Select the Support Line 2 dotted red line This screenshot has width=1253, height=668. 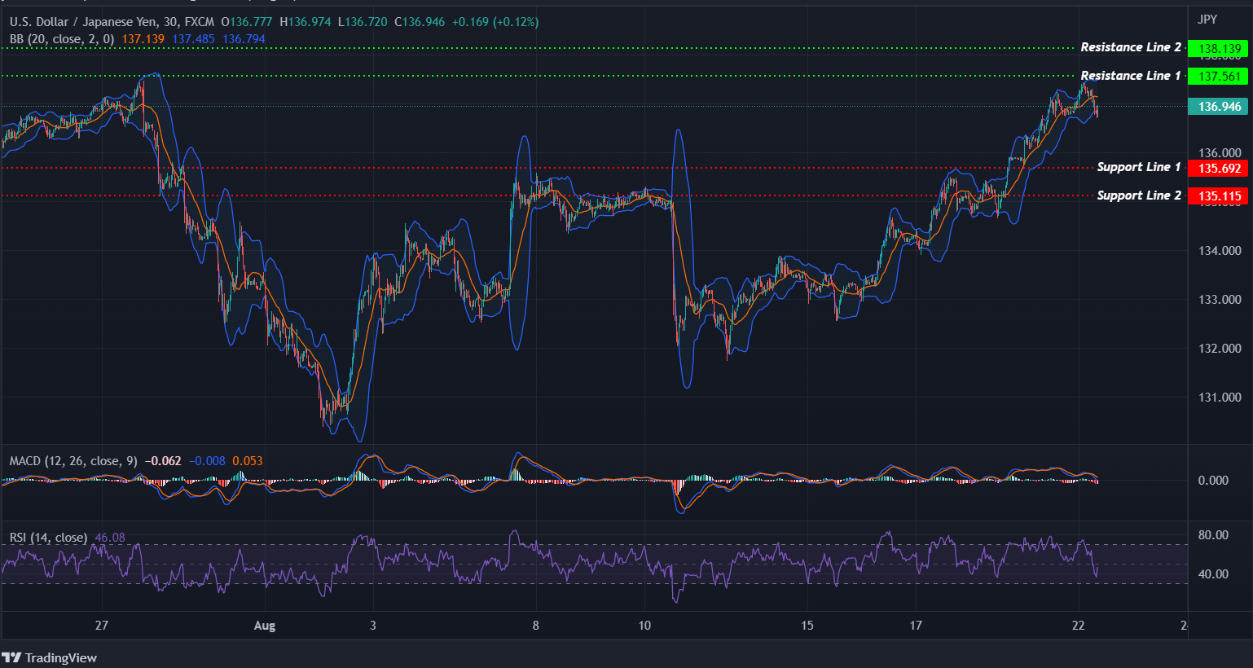pos(570,195)
